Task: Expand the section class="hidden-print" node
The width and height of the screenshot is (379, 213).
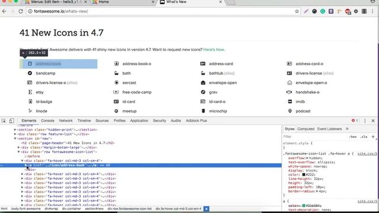Action: click(15, 130)
